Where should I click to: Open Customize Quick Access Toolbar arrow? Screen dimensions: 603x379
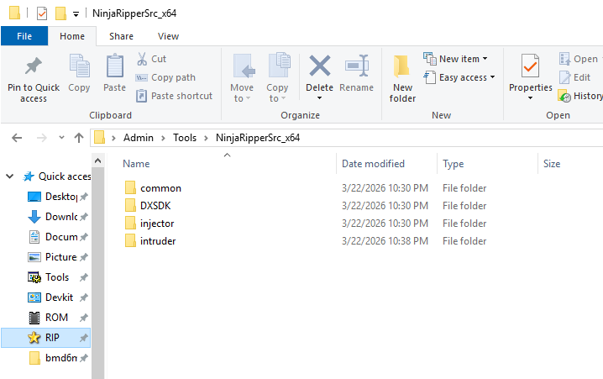click(x=76, y=14)
